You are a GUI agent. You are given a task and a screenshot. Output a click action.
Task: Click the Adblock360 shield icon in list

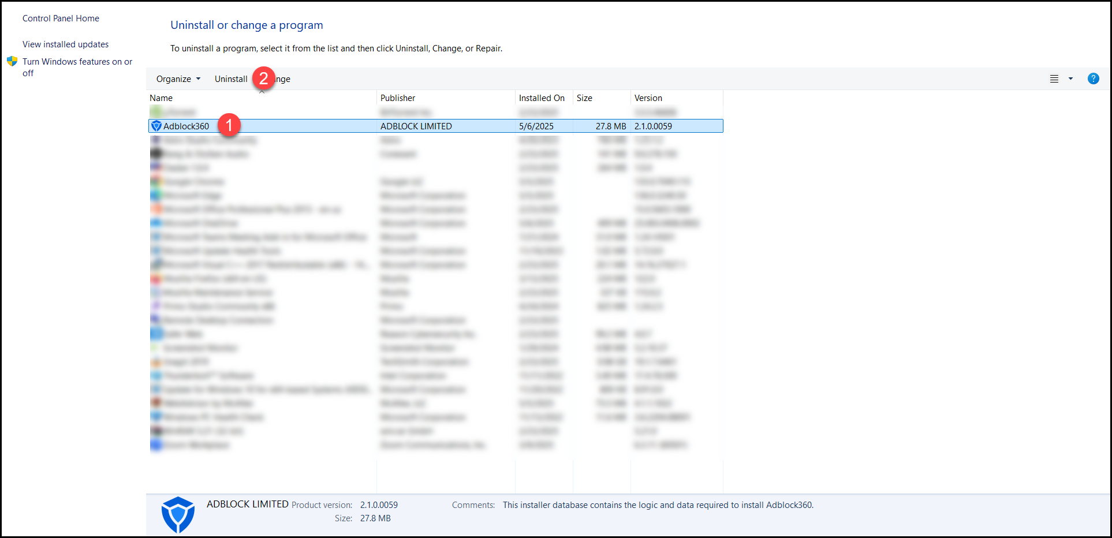156,126
